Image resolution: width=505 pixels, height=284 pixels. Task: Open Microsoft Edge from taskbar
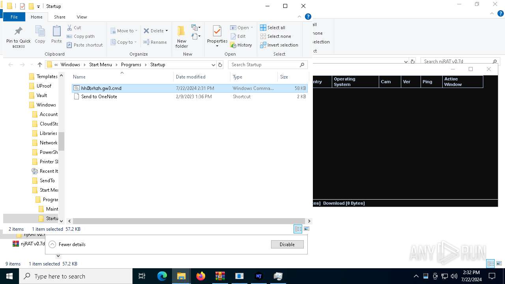(162, 276)
